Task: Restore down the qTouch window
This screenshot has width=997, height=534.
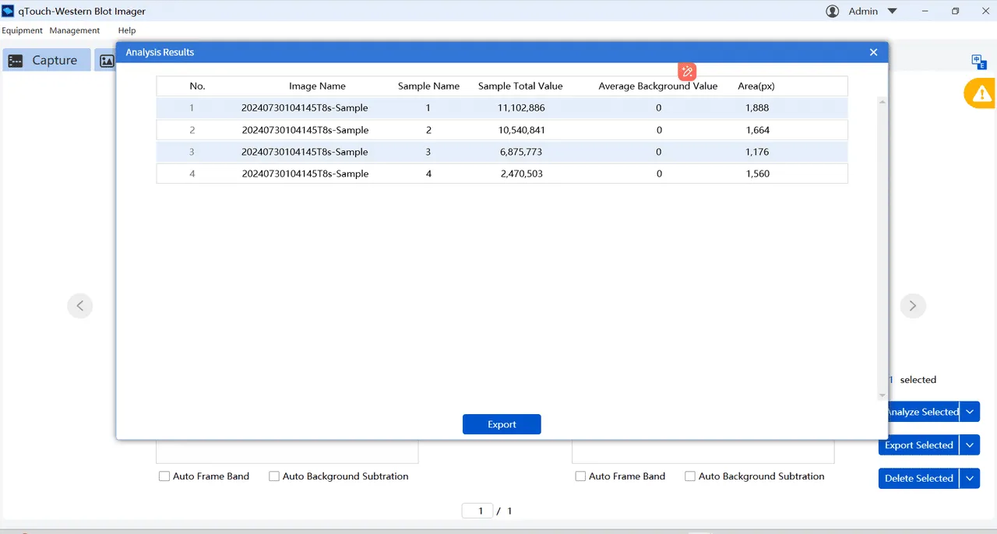Action: pos(956,11)
